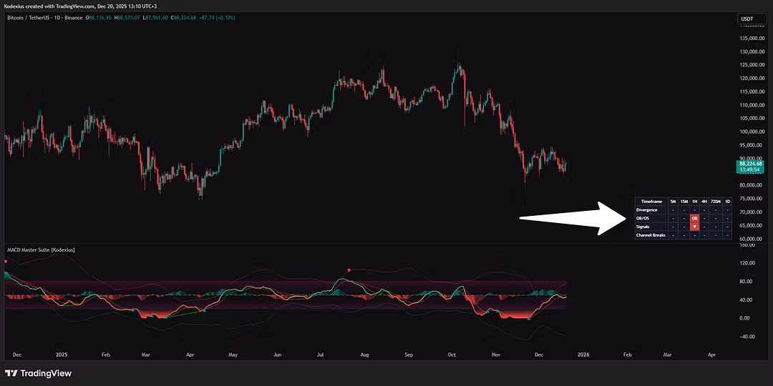This screenshot has height=386, width=773.
Task: Select the 1D timeframe column header
Action: point(727,202)
